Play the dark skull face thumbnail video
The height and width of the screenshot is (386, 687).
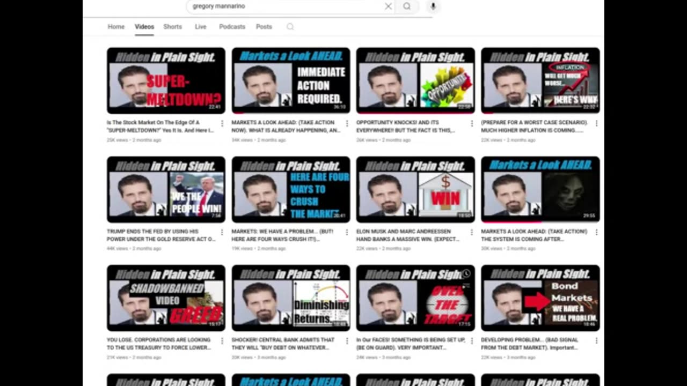[x=540, y=189]
